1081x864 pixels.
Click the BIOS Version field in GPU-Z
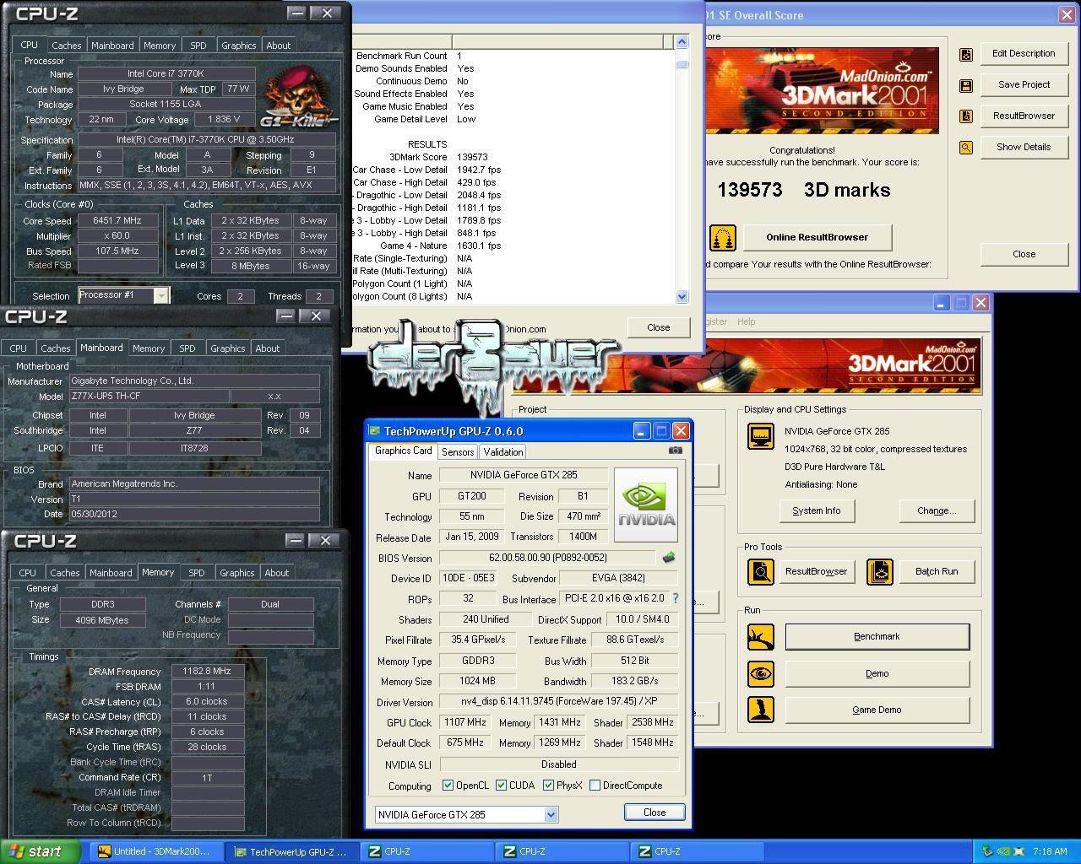[x=547, y=558]
